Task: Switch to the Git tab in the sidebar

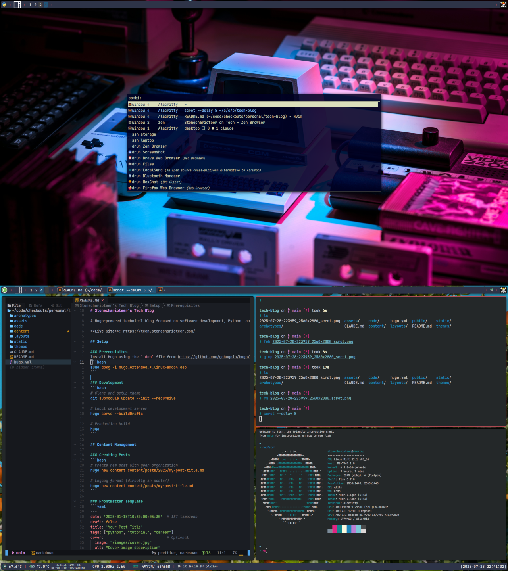Action: coord(57,305)
